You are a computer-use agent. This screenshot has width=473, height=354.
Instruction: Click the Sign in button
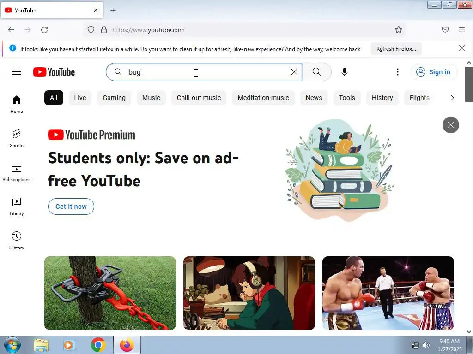click(434, 72)
